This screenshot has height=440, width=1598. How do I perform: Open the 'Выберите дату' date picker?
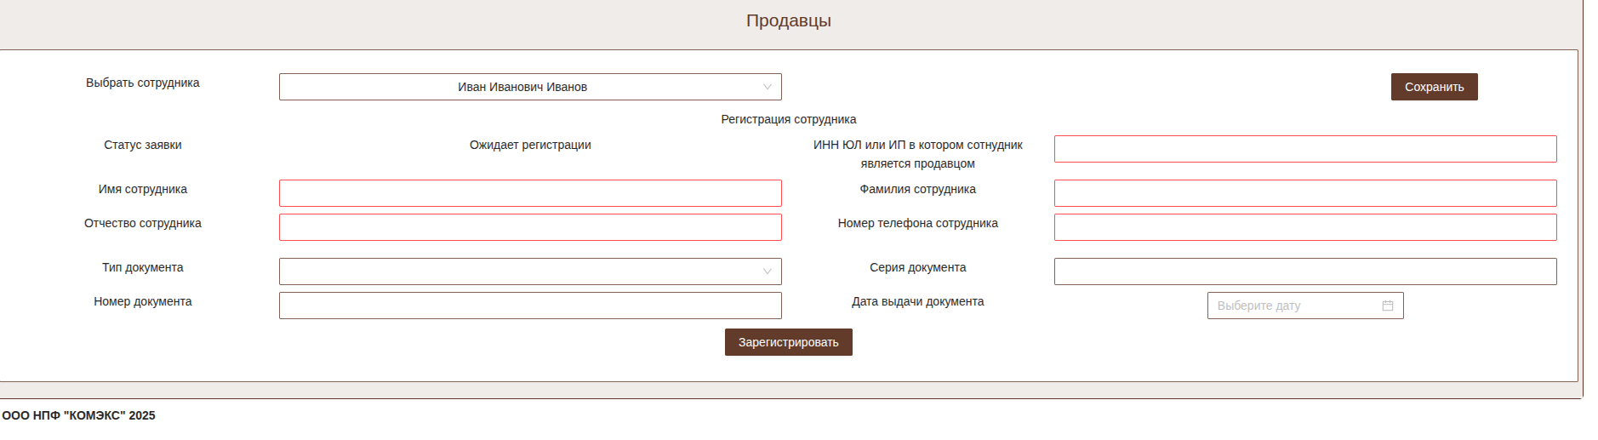[1293, 306]
